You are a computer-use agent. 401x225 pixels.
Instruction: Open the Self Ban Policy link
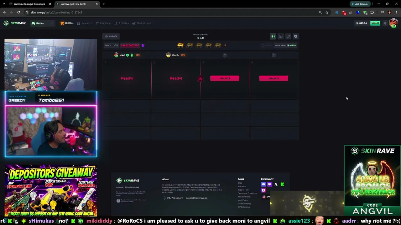coord(245,204)
